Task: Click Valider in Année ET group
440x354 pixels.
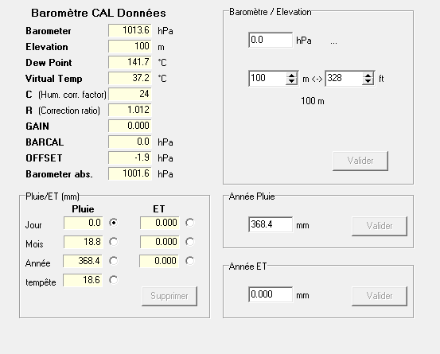Action: coord(380,296)
